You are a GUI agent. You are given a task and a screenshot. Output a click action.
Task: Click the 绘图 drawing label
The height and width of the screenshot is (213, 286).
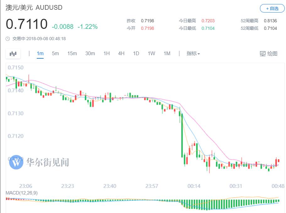tap(272, 54)
